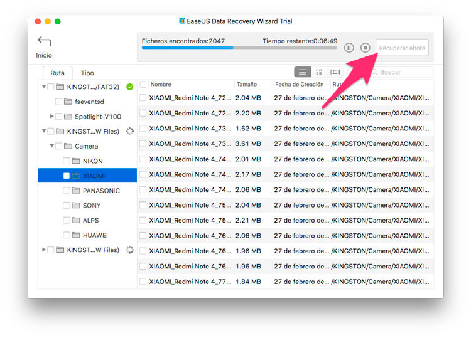The image size is (471, 338).
Task: Click the SONY folder icon
Action: [x=76, y=206]
